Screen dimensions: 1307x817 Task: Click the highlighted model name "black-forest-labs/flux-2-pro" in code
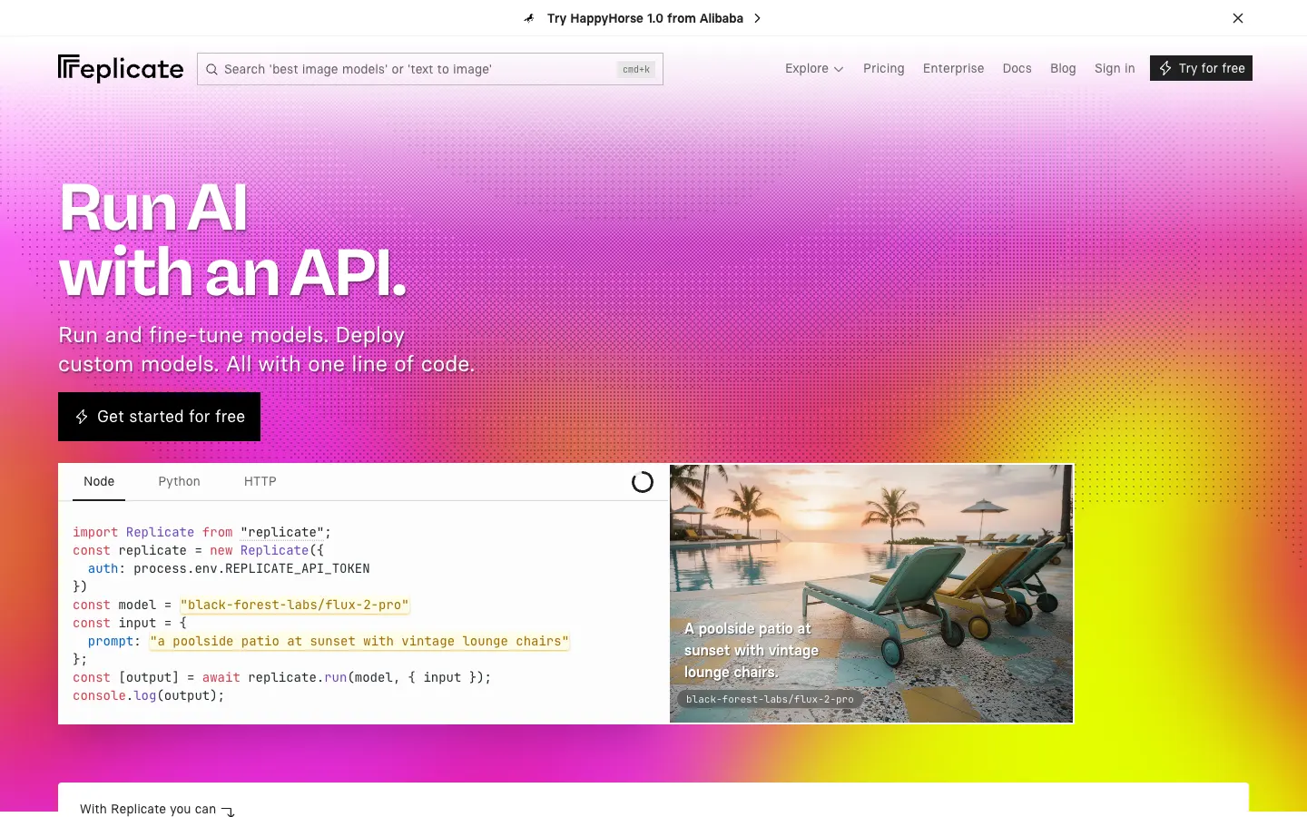[x=295, y=605]
